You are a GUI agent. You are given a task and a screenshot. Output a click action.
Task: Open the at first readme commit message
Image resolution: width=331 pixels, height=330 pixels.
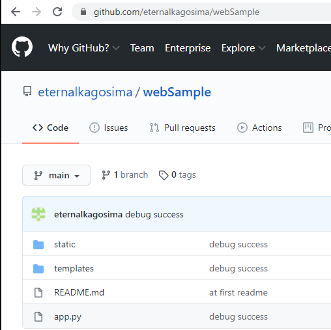(x=238, y=292)
